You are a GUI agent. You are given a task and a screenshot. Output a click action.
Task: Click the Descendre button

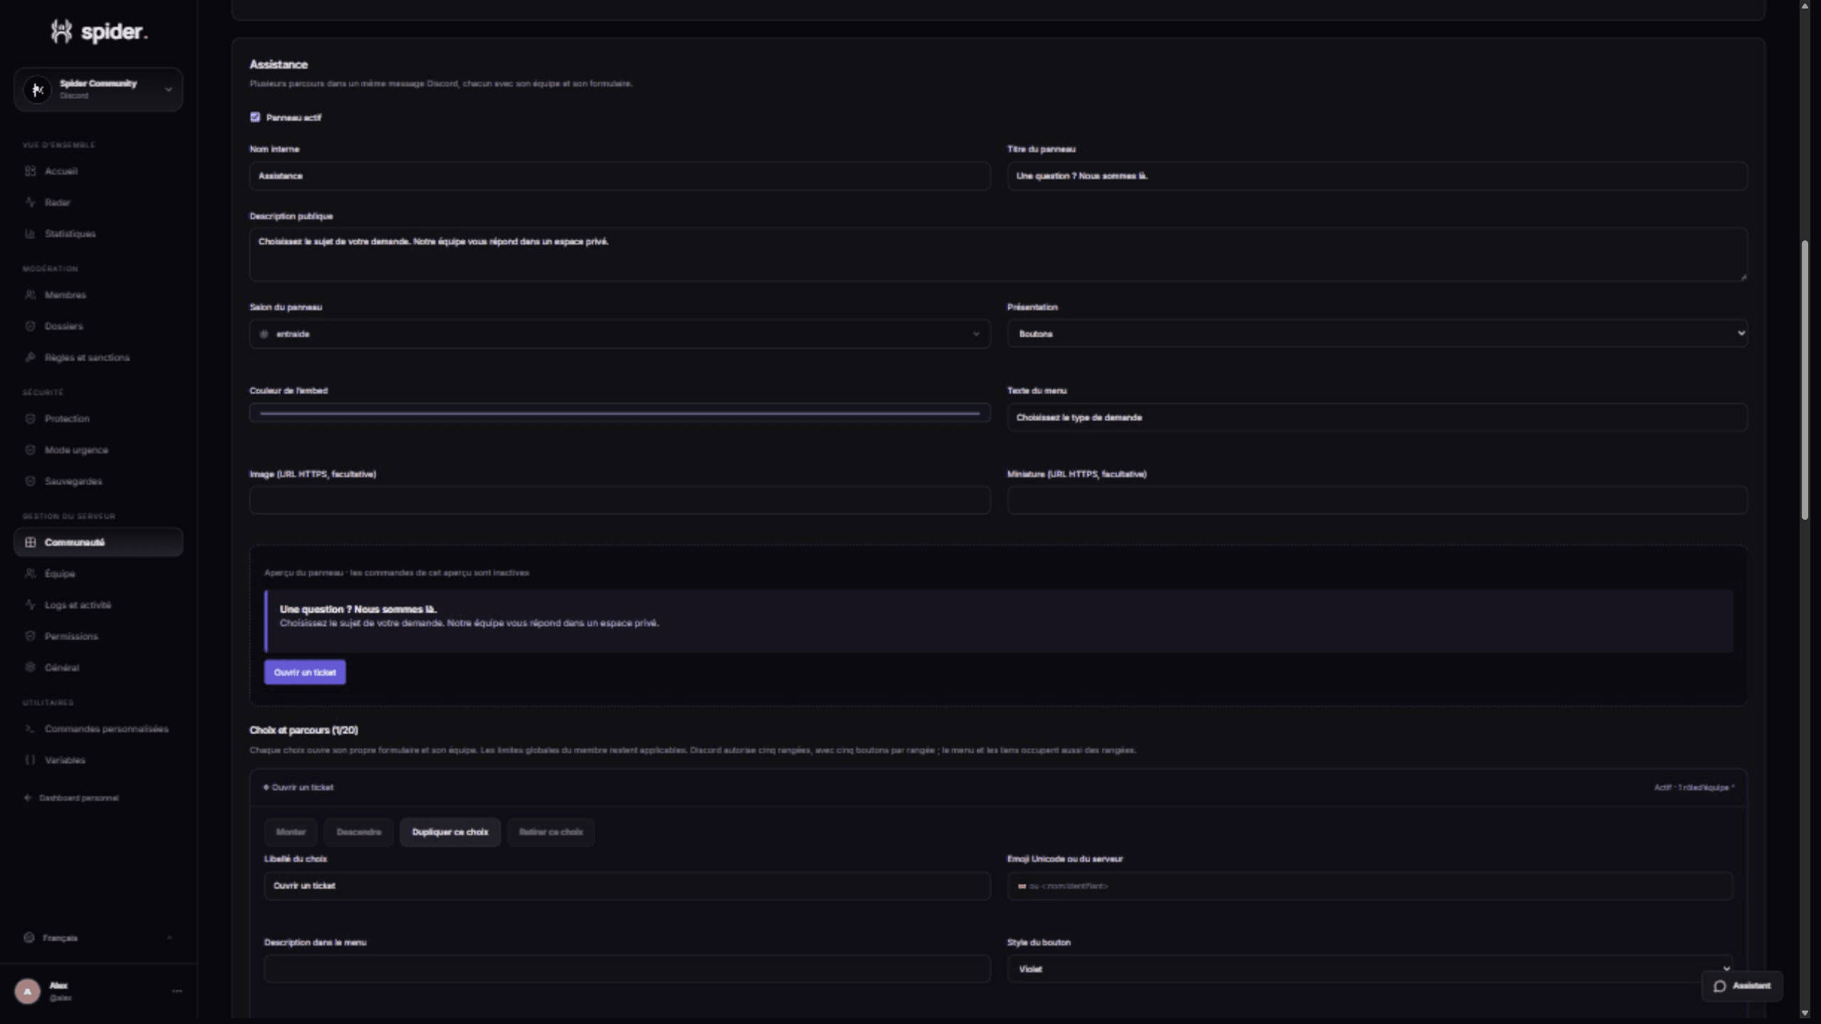[359, 832]
